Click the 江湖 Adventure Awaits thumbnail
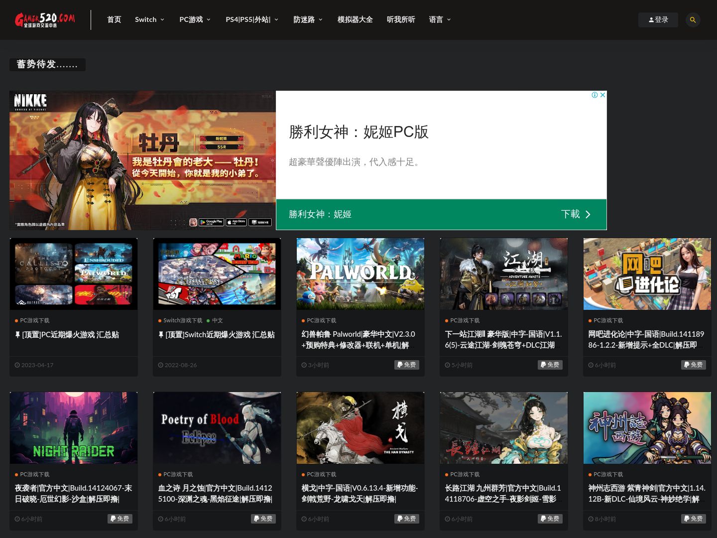This screenshot has width=717, height=538. pos(504,274)
